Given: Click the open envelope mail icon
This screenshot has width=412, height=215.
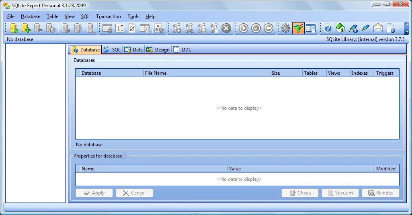Looking at the screenshot, I should (x=378, y=28).
